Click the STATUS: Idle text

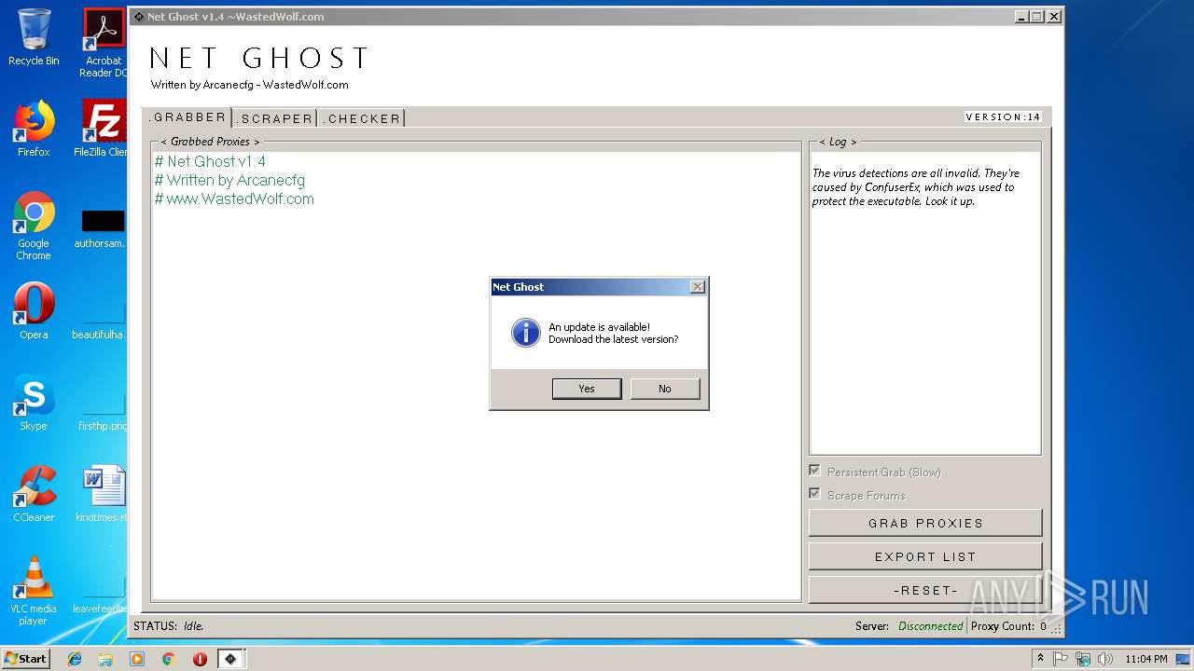click(x=168, y=626)
